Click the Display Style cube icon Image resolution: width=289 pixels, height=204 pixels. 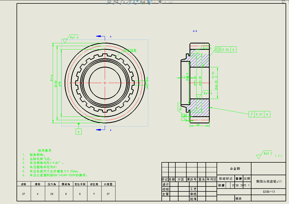click(x=149, y=2)
